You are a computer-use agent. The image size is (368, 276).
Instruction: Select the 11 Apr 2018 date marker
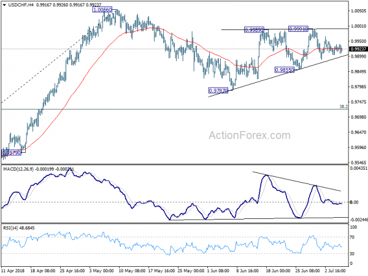point(13,270)
